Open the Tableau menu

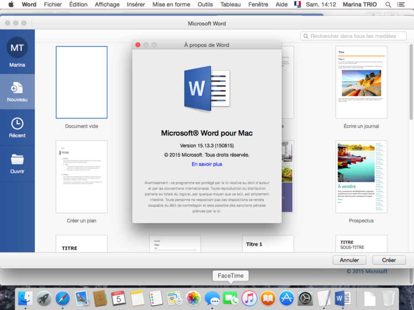pos(230,4)
